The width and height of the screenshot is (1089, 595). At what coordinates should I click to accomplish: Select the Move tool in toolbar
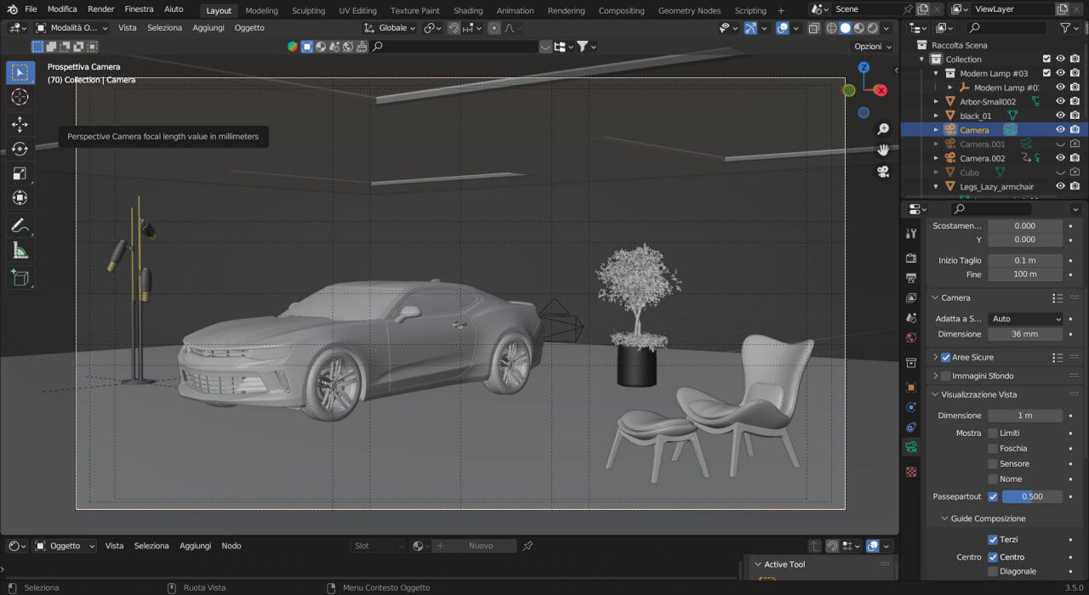point(20,124)
